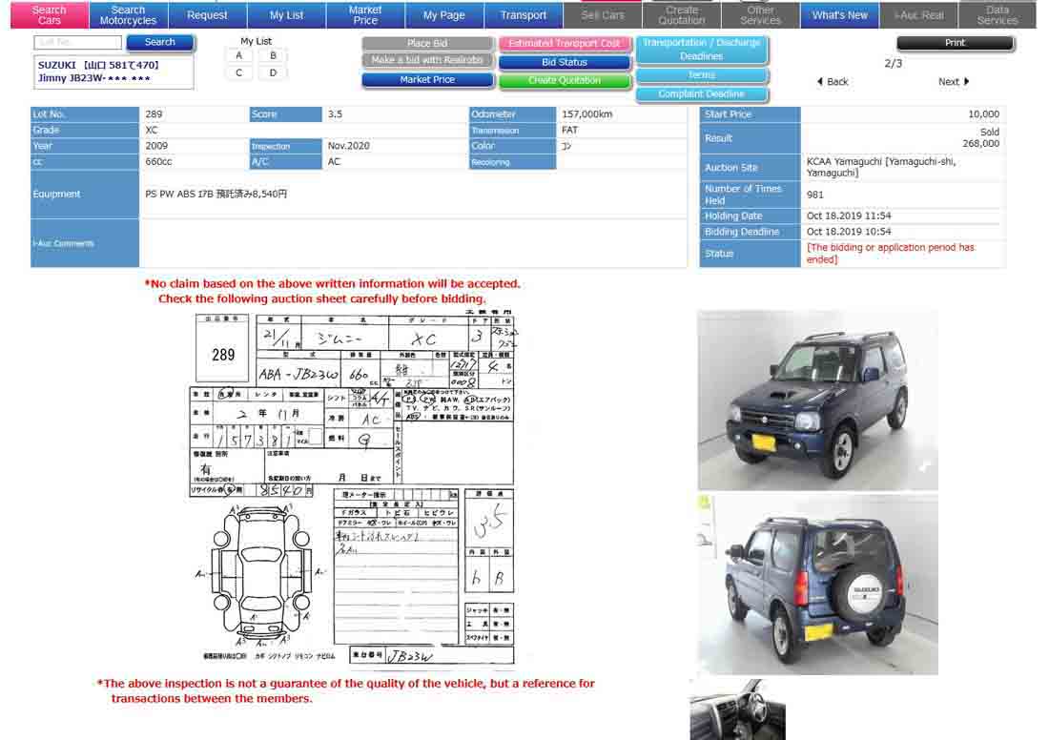Select the Start Price value 10,000
Viewport: 1049px width, 740px height.
983,114
